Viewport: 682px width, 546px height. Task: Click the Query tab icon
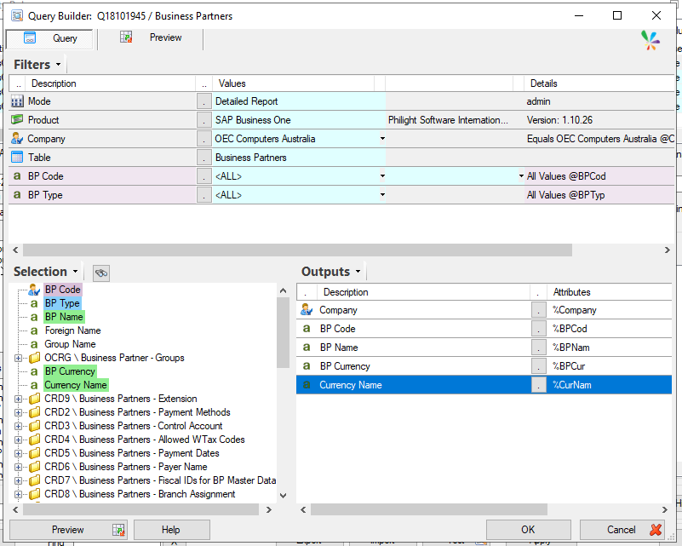click(30, 37)
